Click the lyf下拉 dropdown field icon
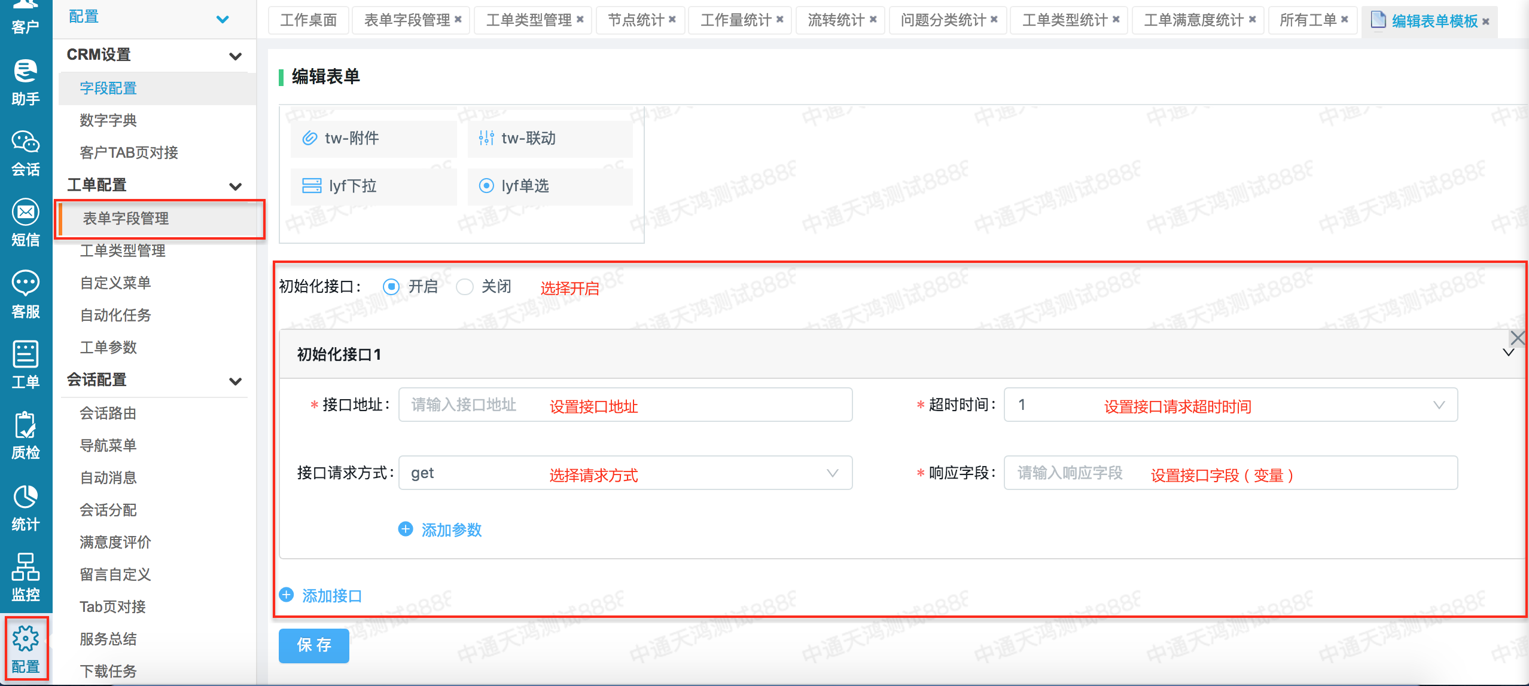This screenshot has height=686, width=1529. (312, 186)
